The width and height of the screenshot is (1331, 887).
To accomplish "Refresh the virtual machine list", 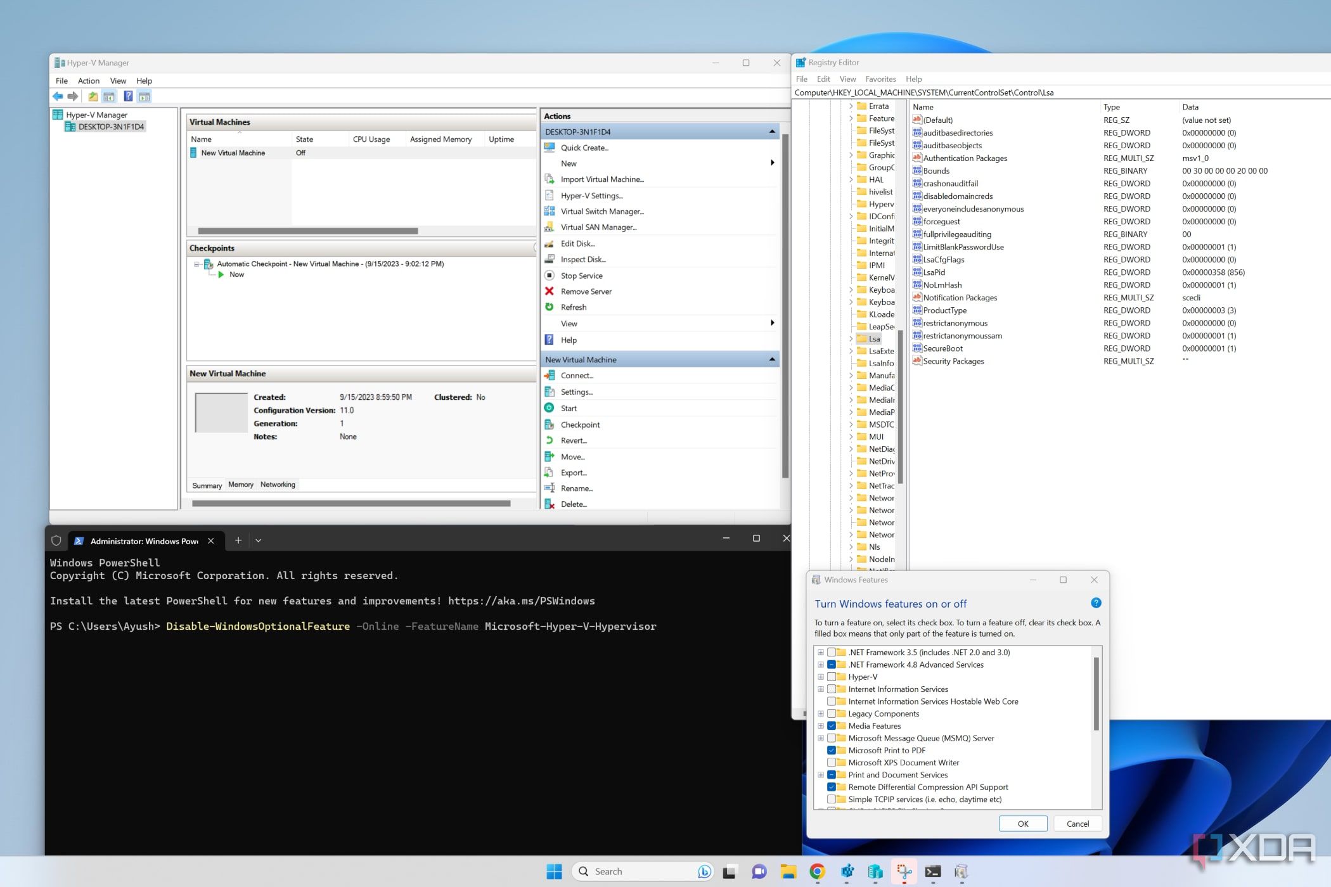I will pyautogui.click(x=572, y=307).
